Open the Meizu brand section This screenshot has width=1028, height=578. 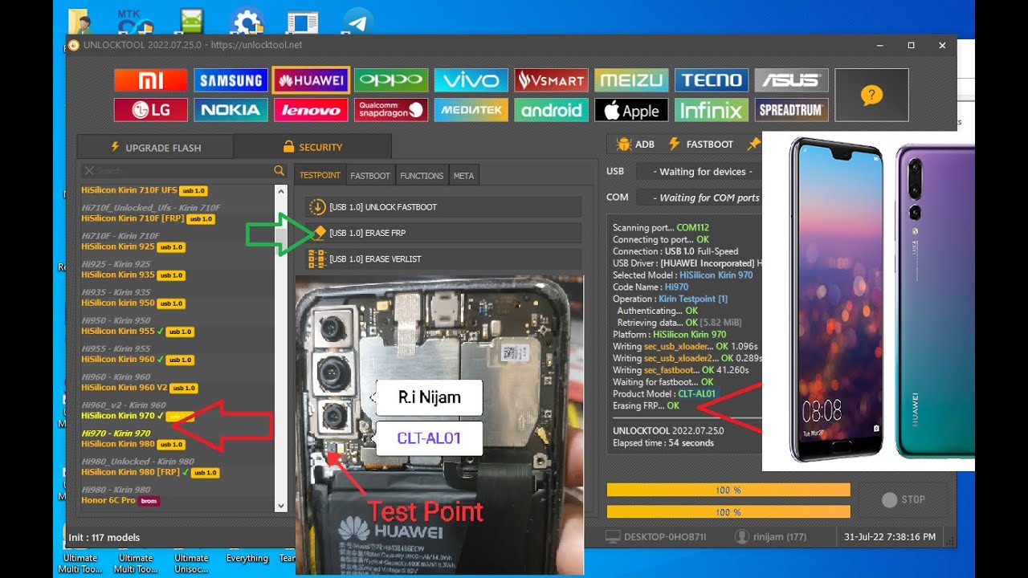[631, 80]
